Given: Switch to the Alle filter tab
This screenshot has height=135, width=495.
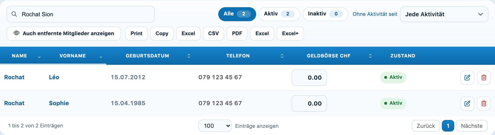Looking at the screenshot, I should (x=237, y=14).
